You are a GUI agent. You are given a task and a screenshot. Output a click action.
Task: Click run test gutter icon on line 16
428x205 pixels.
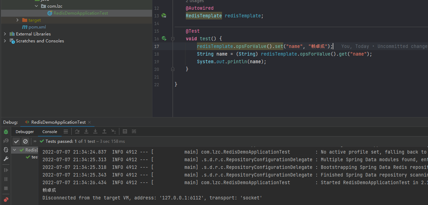(x=164, y=39)
